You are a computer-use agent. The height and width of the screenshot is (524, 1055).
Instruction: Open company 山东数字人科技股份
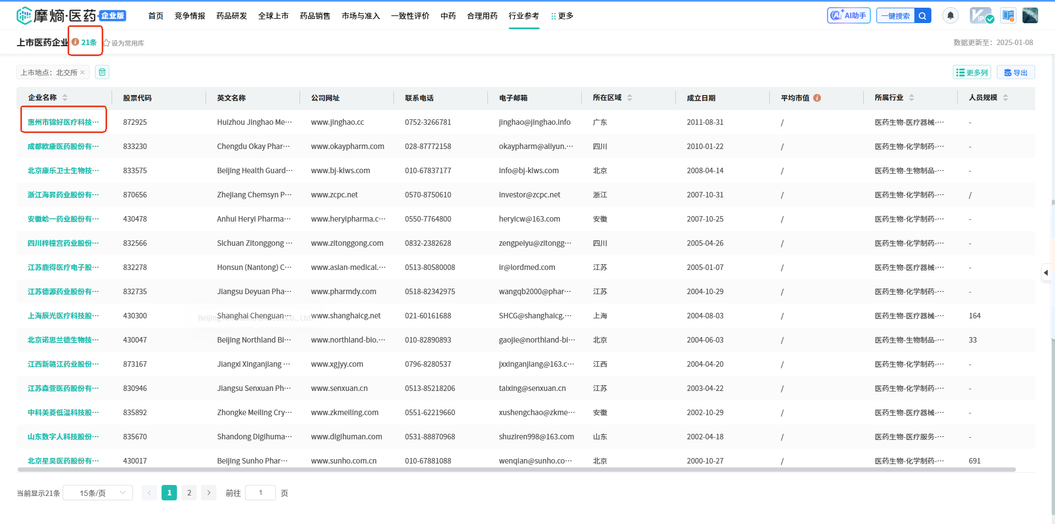(x=63, y=437)
